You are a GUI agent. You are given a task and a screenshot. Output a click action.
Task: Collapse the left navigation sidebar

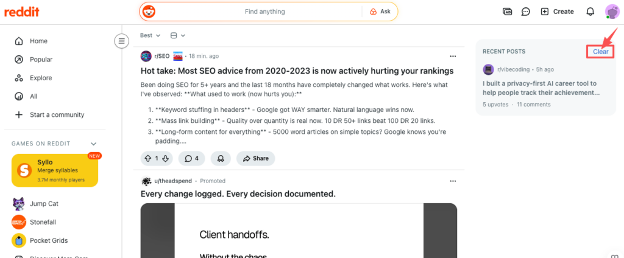click(122, 41)
